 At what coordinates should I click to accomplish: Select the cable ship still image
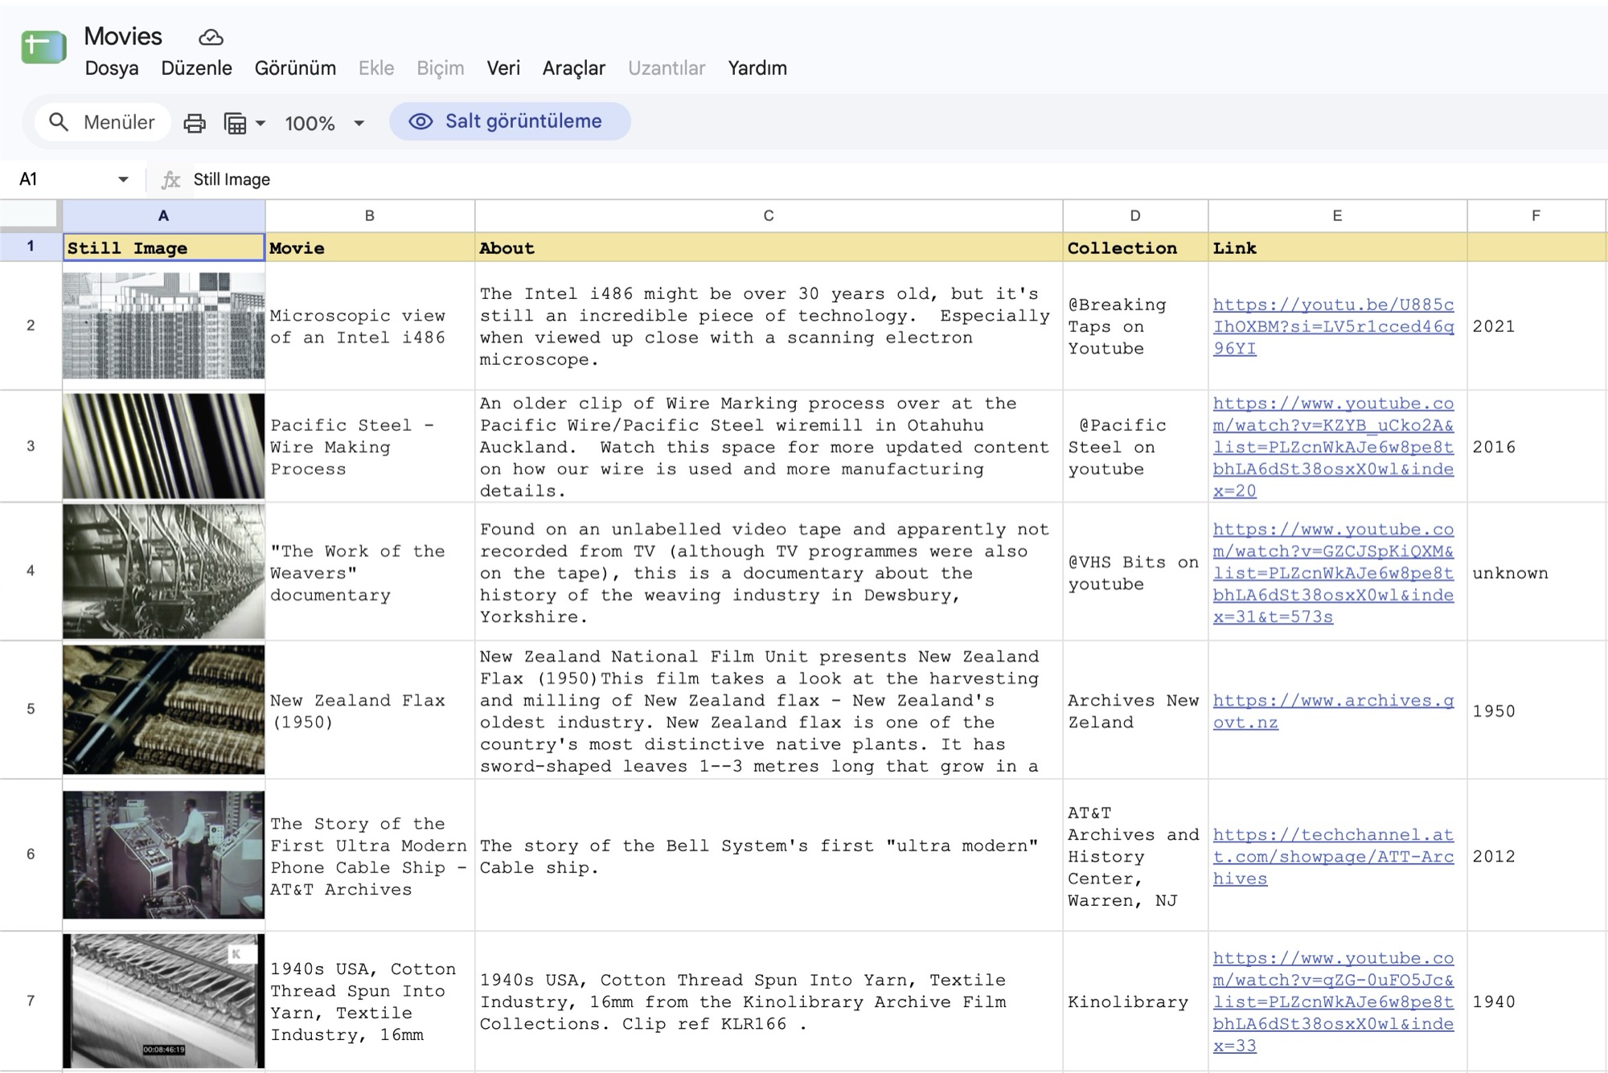[163, 854]
